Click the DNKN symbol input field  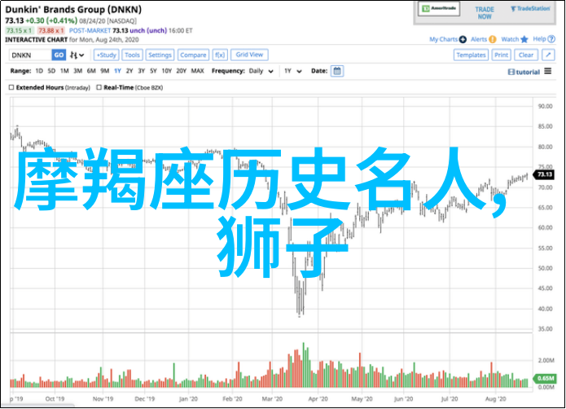pos(30,55)
